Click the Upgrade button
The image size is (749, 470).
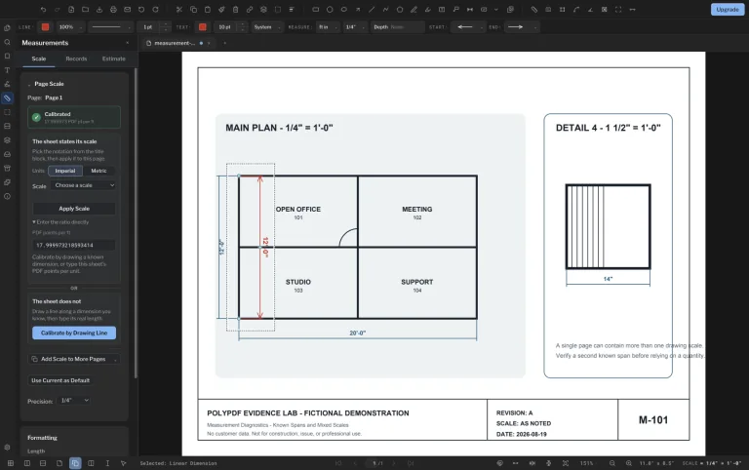point(728,10)
